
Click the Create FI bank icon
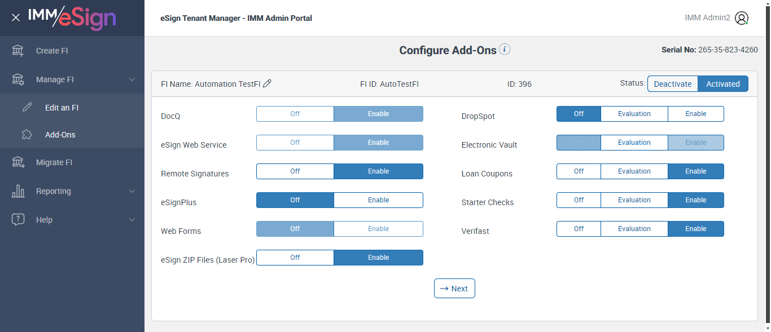coord(18,51)
